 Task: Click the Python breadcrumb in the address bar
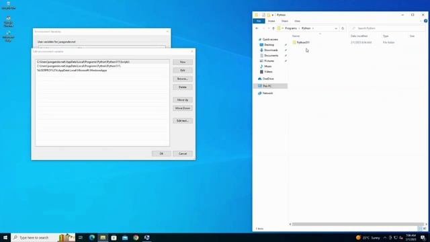(306, 28)
